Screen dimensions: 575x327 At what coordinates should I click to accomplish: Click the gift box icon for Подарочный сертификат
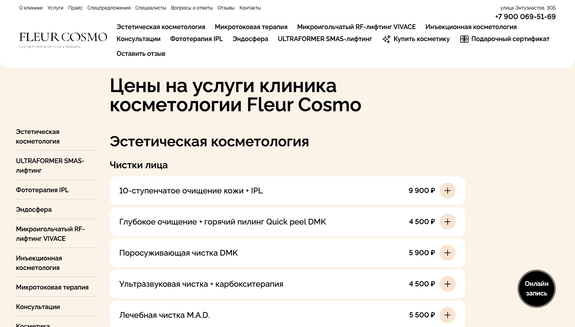point(464,39)
